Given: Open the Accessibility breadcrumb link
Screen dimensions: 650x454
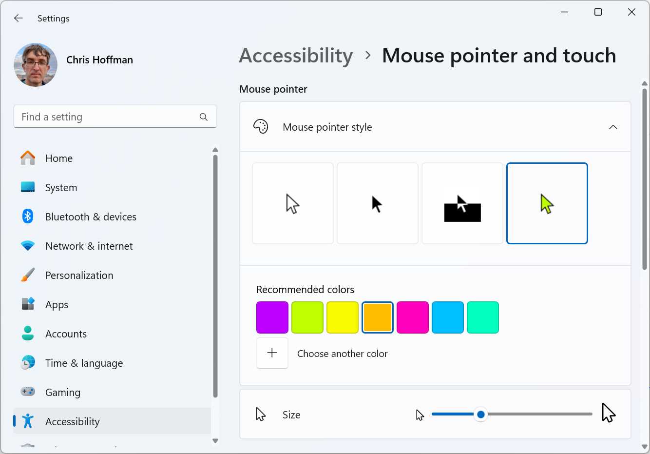Looking at the screenshot, I should 295,55.
